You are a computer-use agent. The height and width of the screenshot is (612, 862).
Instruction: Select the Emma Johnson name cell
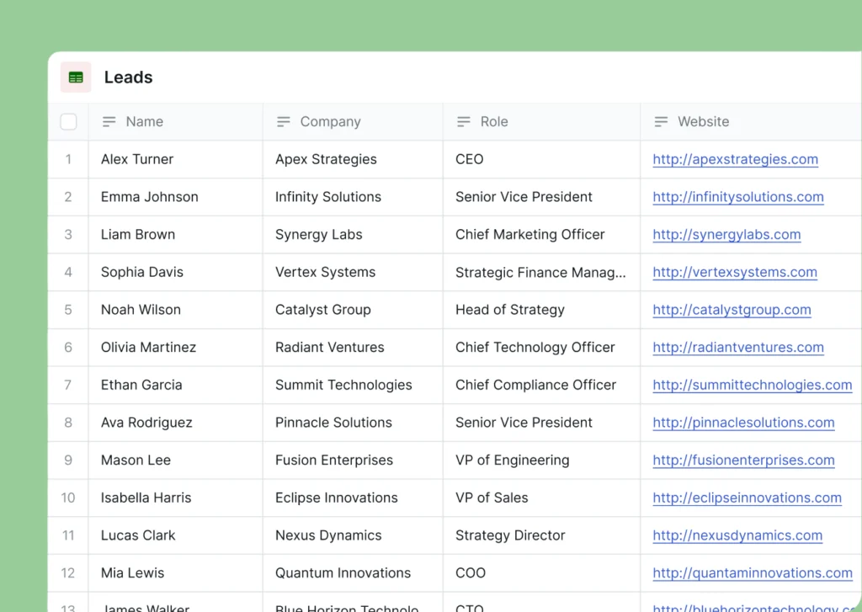tap(150, 197)
